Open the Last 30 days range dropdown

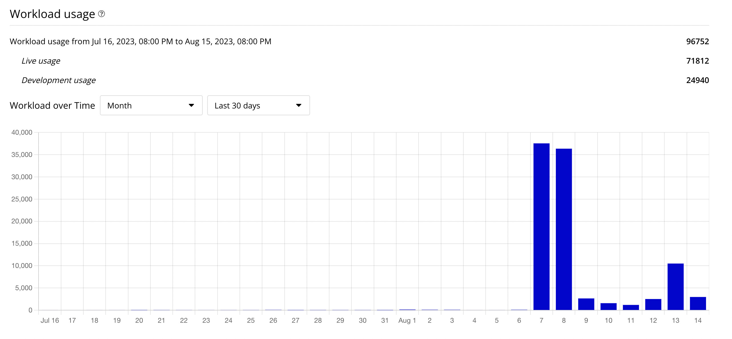click(258, 105)
